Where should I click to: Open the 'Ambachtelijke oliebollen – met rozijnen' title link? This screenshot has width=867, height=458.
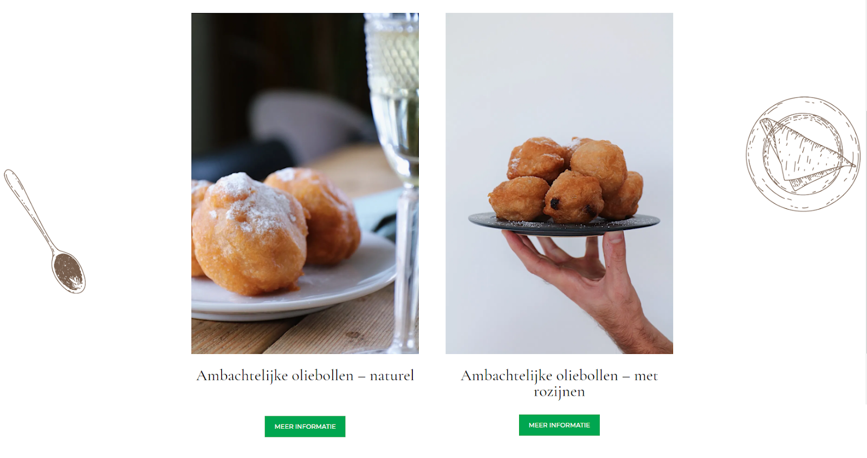click(559, 383)
